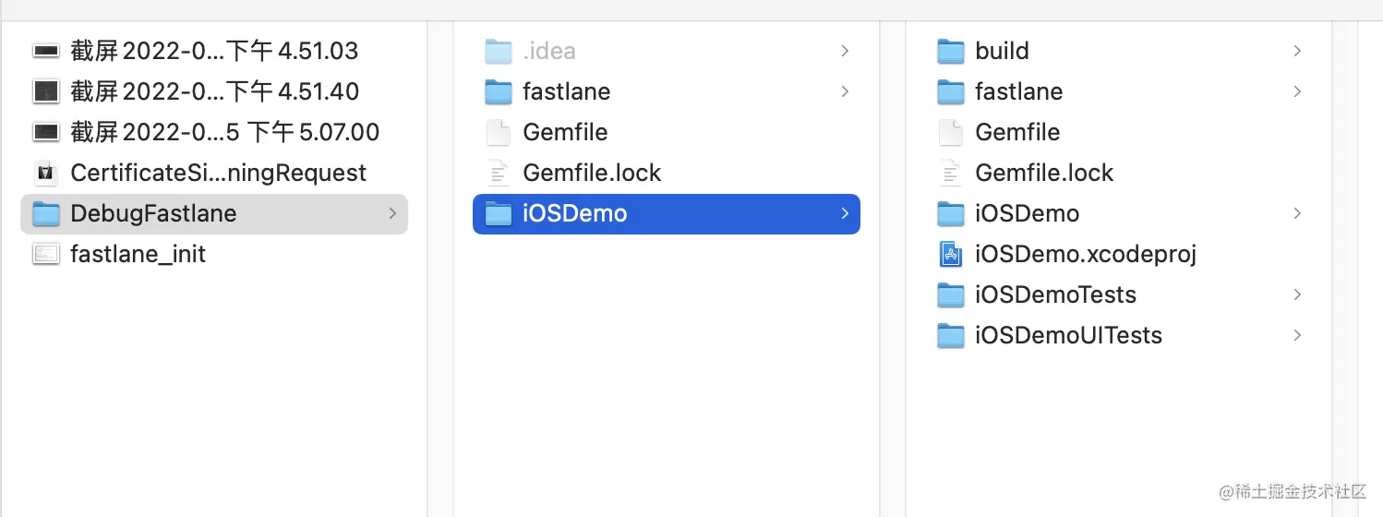Select iOSDemo subfolder in right column
Screen dimensions: 1383x517
pyautogui.click(x=1027, y=213)
